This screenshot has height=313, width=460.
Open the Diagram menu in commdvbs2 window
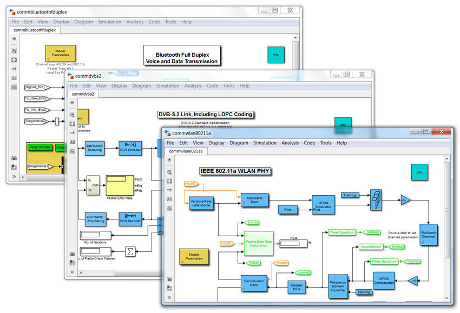(x=142, y=85)
